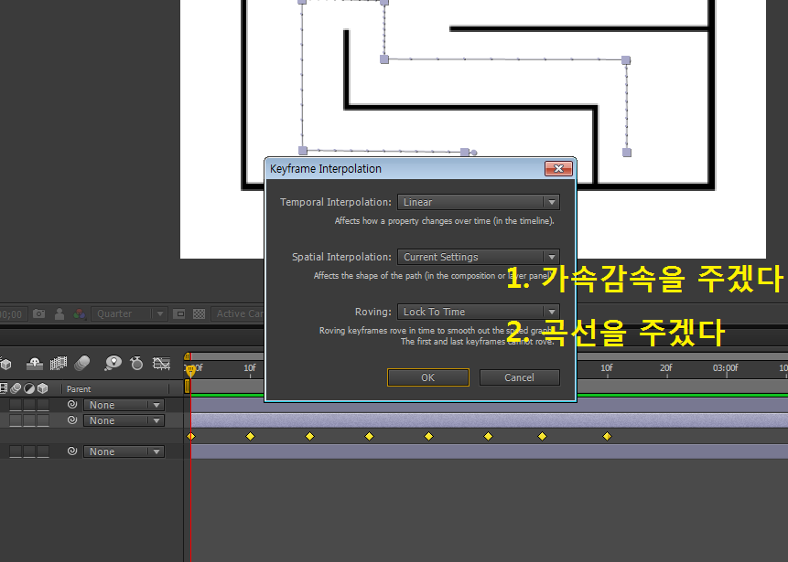The image size is (788, 562).
Task: Select the third keyframe in the row
Action: click(309, 436)
